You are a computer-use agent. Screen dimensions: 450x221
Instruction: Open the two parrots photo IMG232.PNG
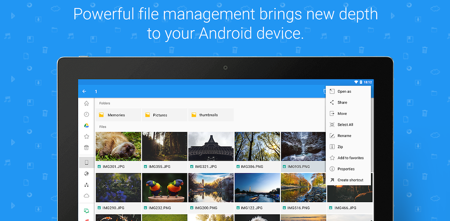(x=164, y=188)
